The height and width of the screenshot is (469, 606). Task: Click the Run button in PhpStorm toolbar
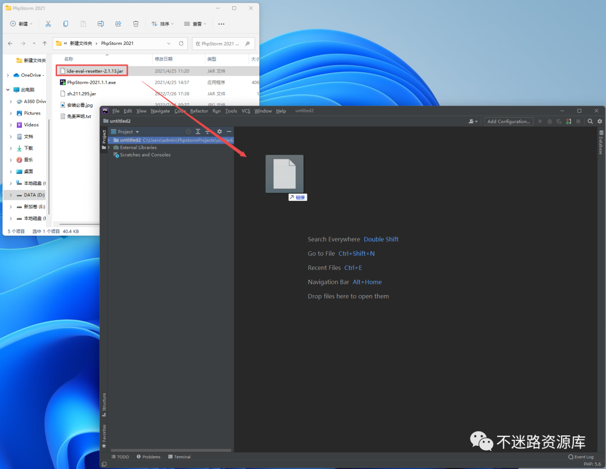pos(540,121)
